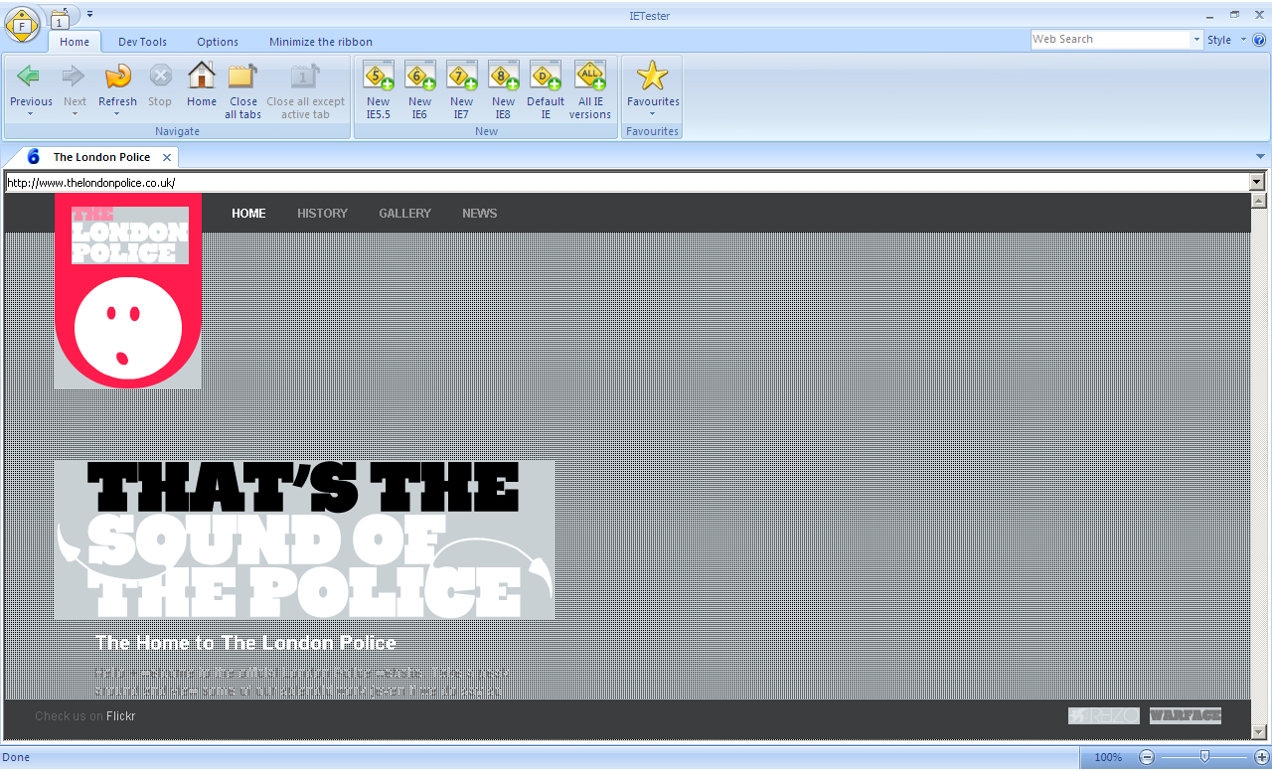1272x771 pixels.
Task: Go to Home page icon
Action: pos(202,76)
